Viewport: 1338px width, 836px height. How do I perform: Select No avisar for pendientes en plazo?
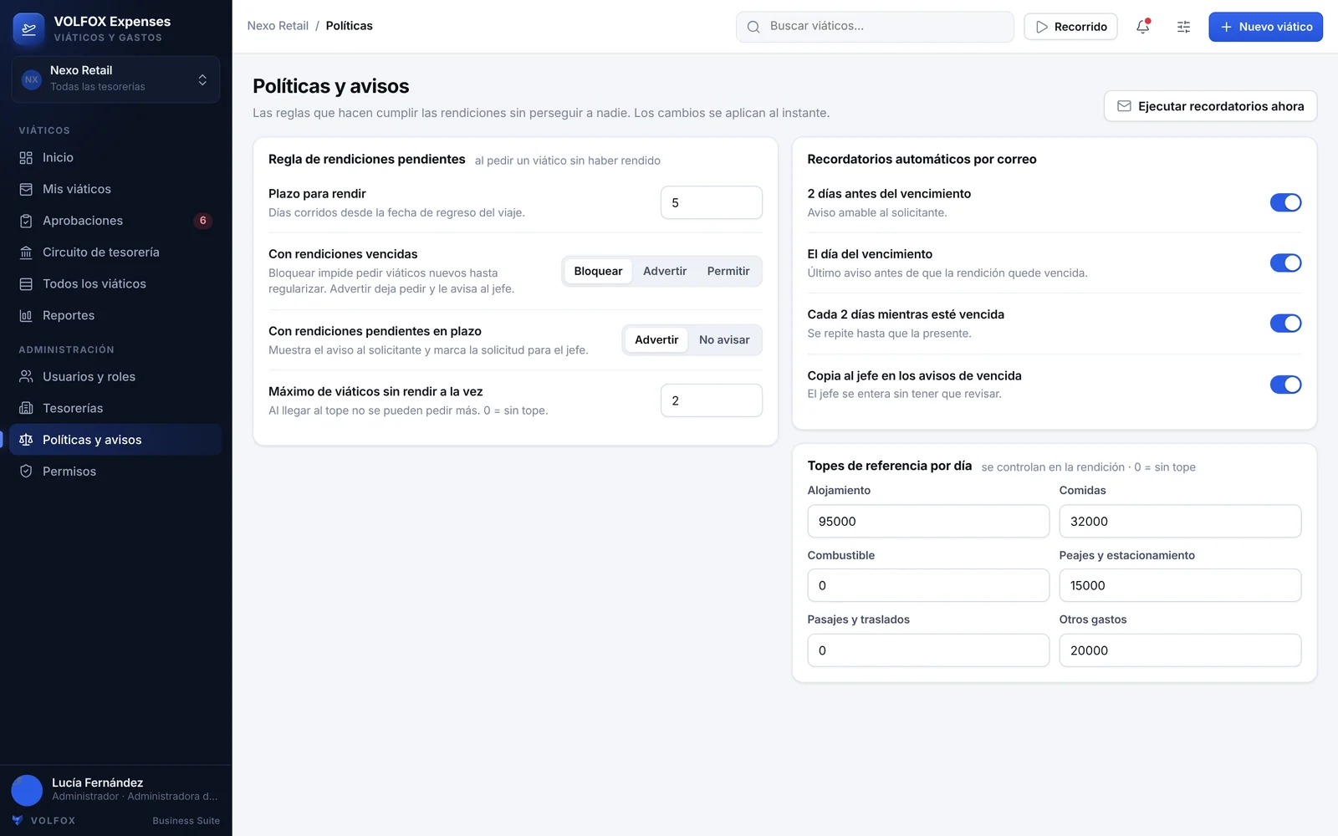(x=724, y=339)
